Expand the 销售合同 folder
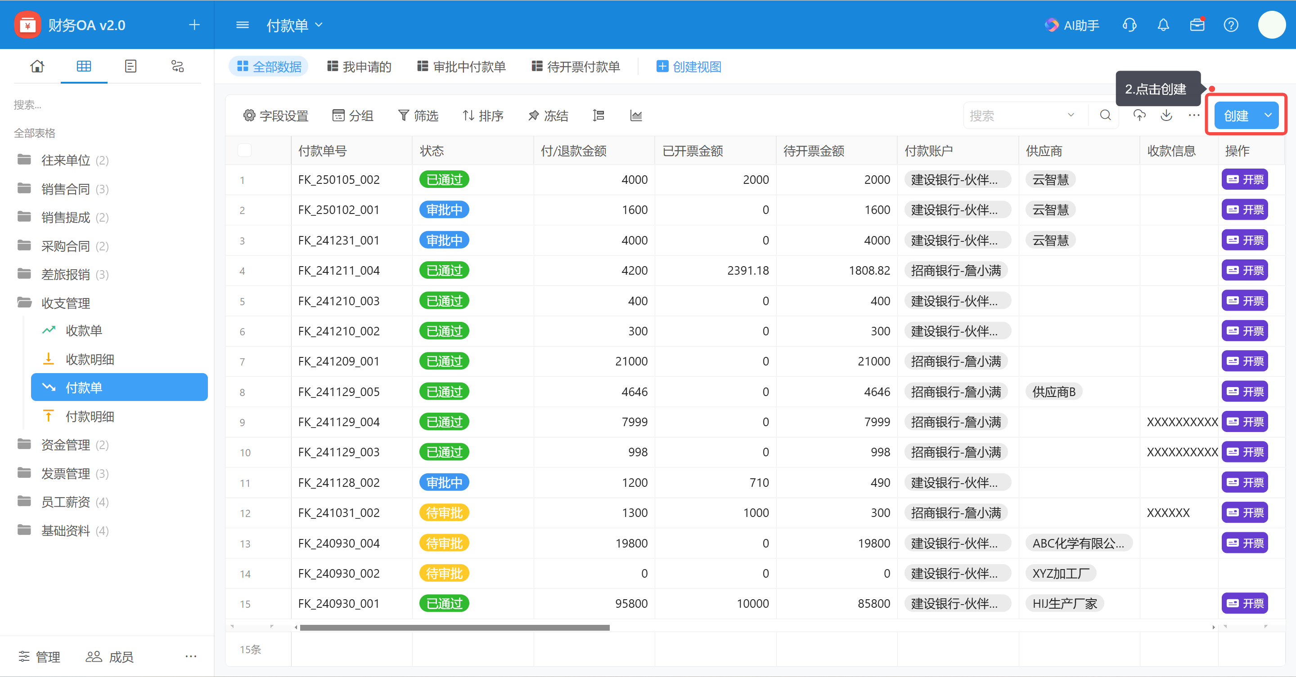Image resolution: width=1296 pixels, height=677 pixels. click(x=63, y=189)
